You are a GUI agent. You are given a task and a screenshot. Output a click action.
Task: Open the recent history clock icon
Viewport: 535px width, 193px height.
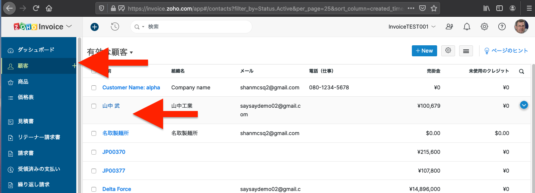pyautogui.click(x=115, y=27)
